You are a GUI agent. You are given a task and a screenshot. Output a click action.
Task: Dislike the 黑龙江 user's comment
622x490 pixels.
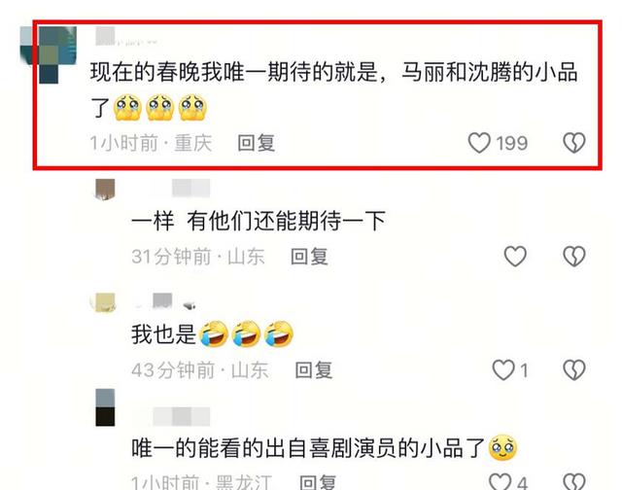[574, 481]
